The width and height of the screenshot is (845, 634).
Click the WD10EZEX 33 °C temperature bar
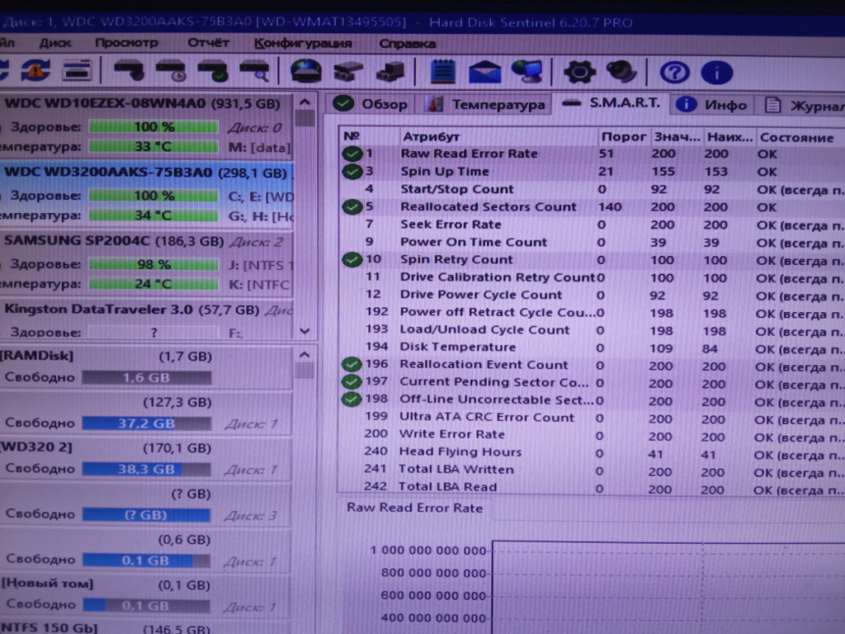(153, 147)
